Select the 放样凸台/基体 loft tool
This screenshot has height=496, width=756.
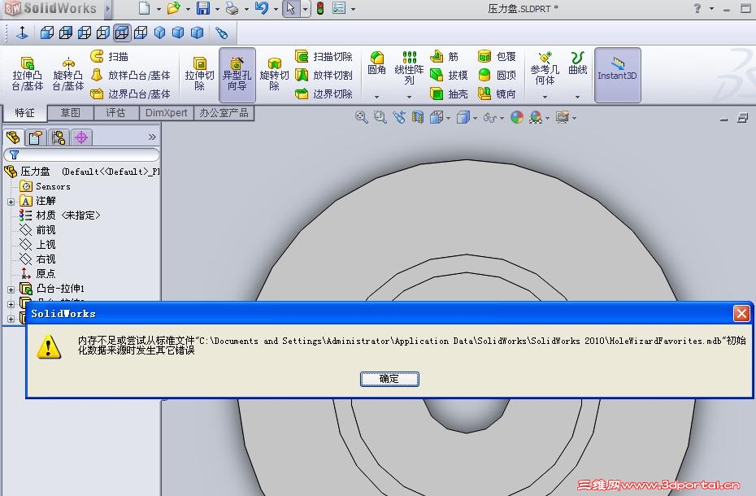(131, 75)
